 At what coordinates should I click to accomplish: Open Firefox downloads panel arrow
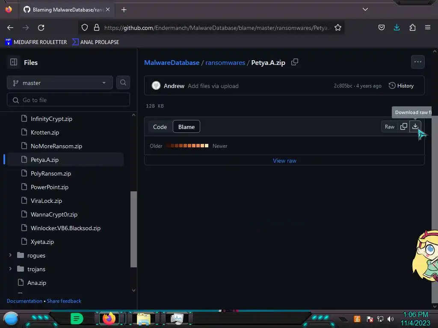397,27
